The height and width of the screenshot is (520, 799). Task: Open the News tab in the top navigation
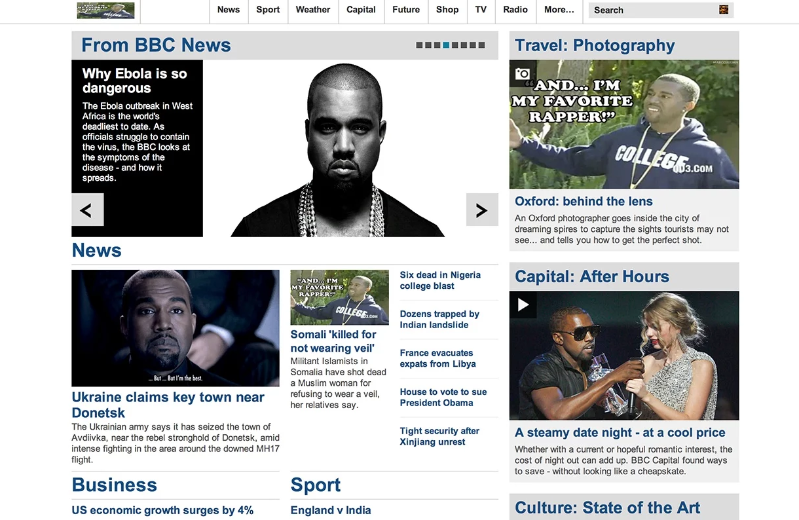pyautogui.click(x=229, y=10)
